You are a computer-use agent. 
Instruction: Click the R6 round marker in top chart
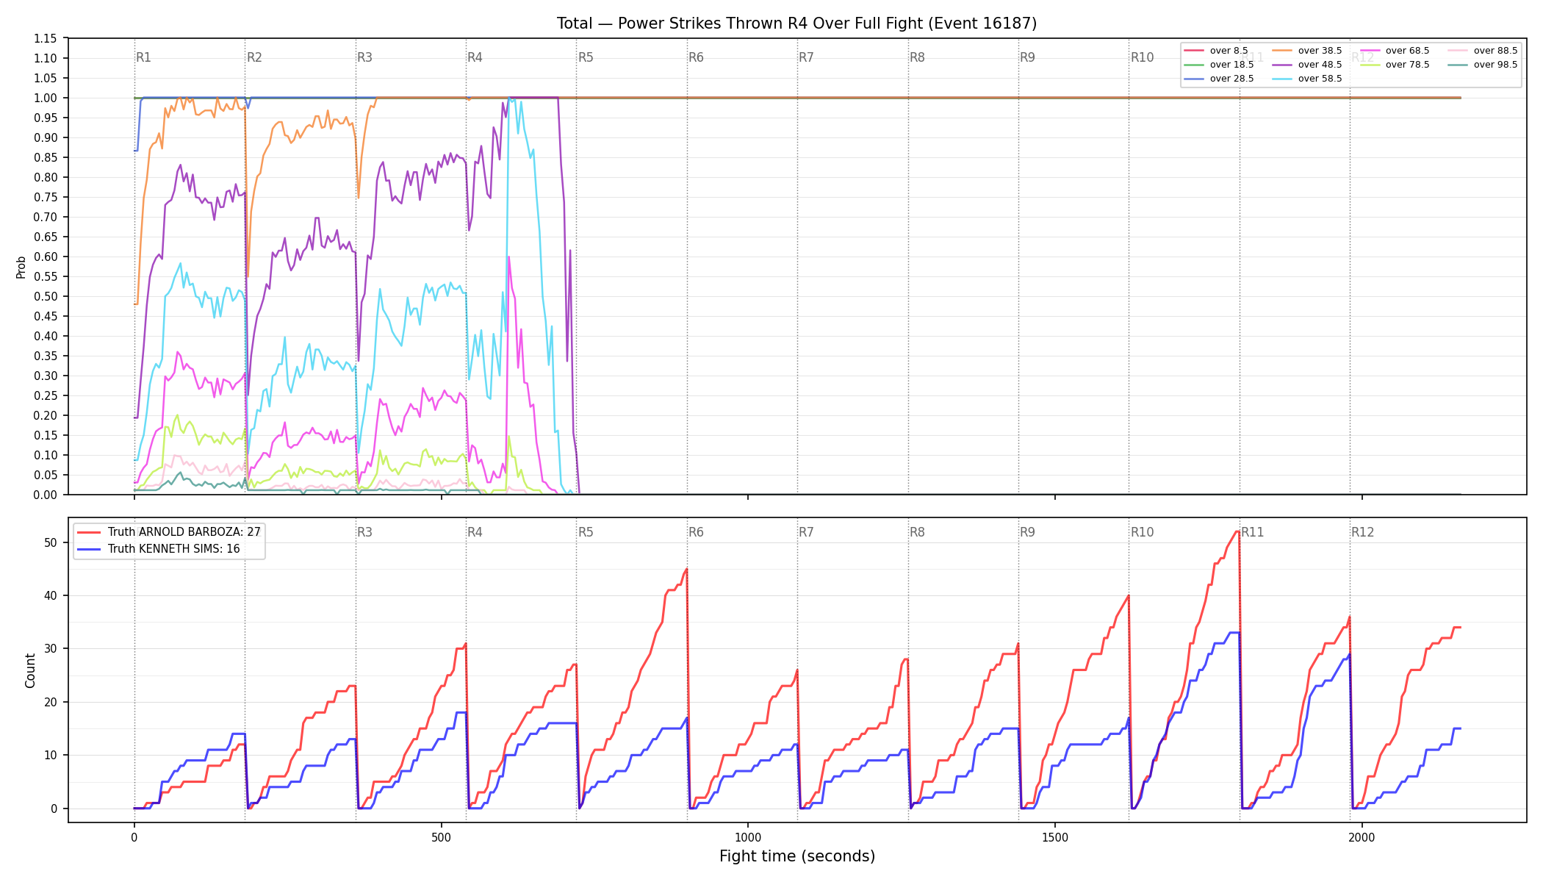click(696, 57)
